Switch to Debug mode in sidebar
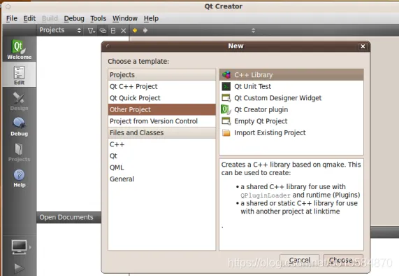This screenshot has width=399, height=276. pos(19,127)
